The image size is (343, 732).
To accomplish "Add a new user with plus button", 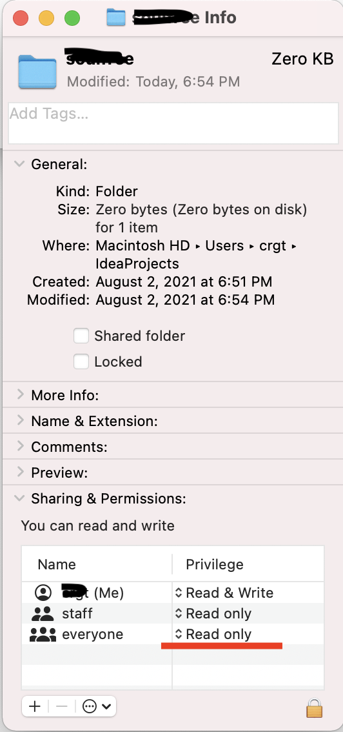I will click(34, 706).
